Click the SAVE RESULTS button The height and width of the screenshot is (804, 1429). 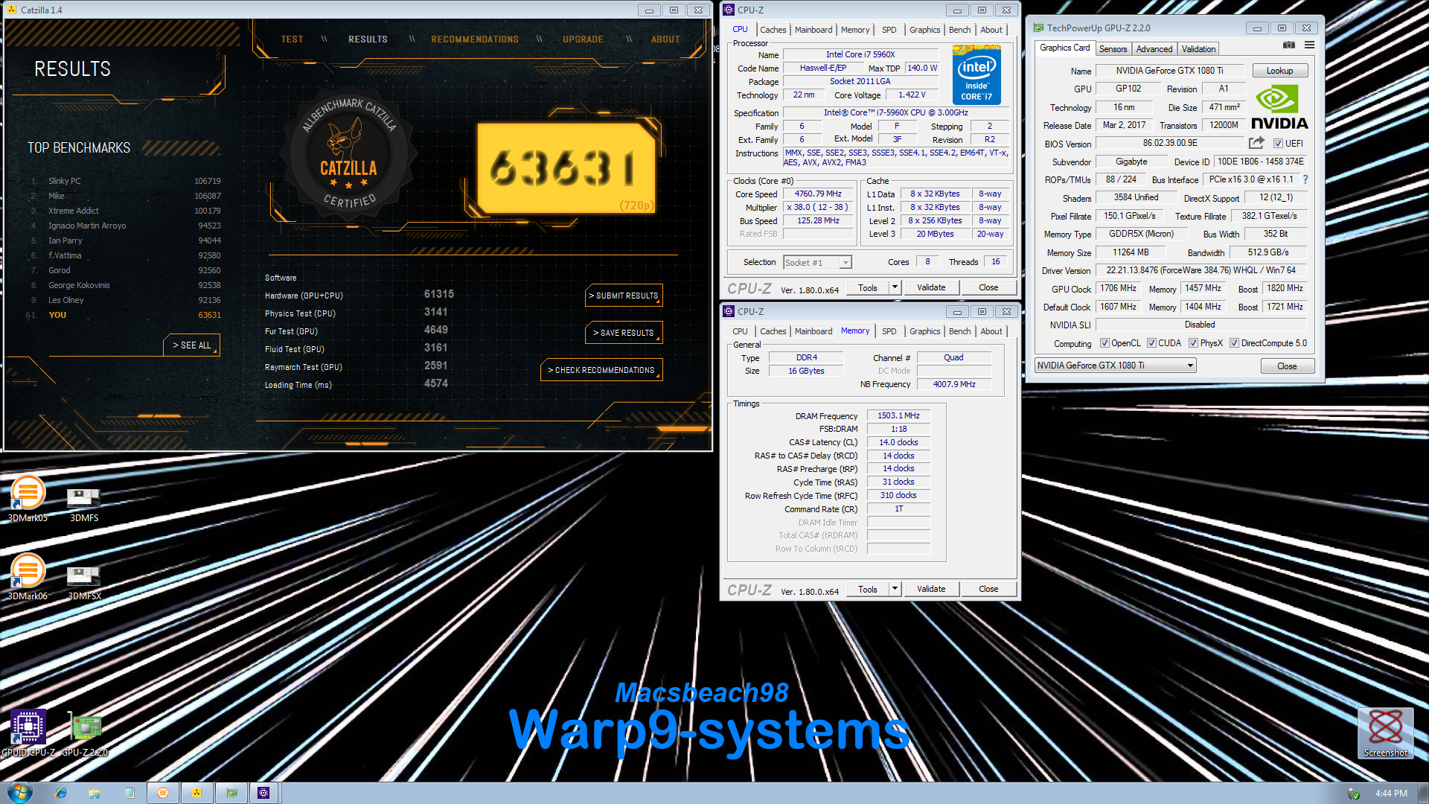point(624,333)
